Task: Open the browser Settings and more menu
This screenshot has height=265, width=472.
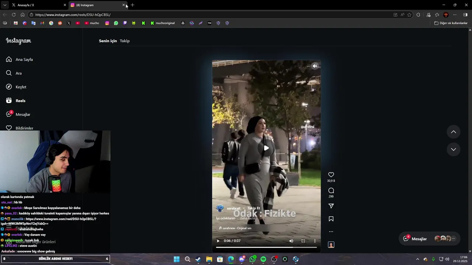Action: pos(455,15)
